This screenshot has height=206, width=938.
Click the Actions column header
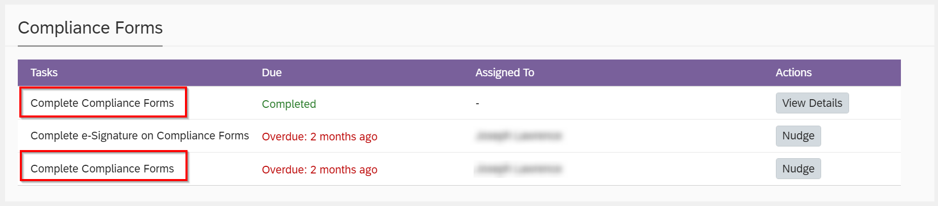[794, 73]
